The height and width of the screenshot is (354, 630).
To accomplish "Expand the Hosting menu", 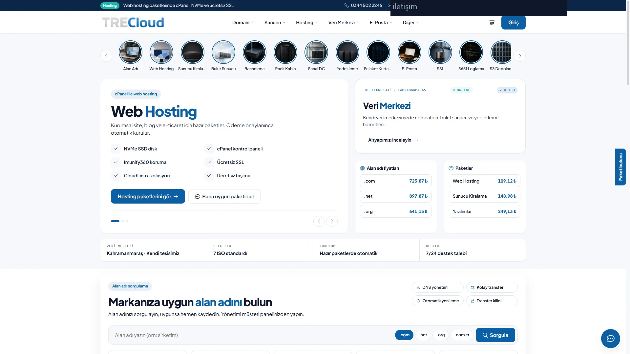I will point(307,23).
